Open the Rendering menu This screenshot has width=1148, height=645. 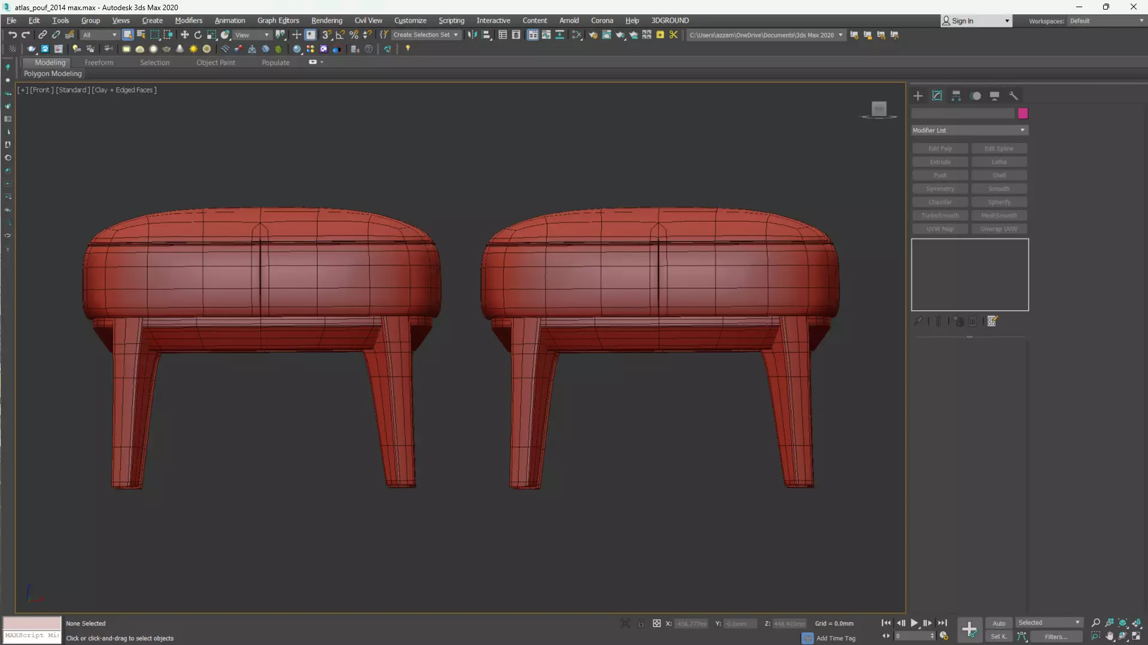[327, 20]
